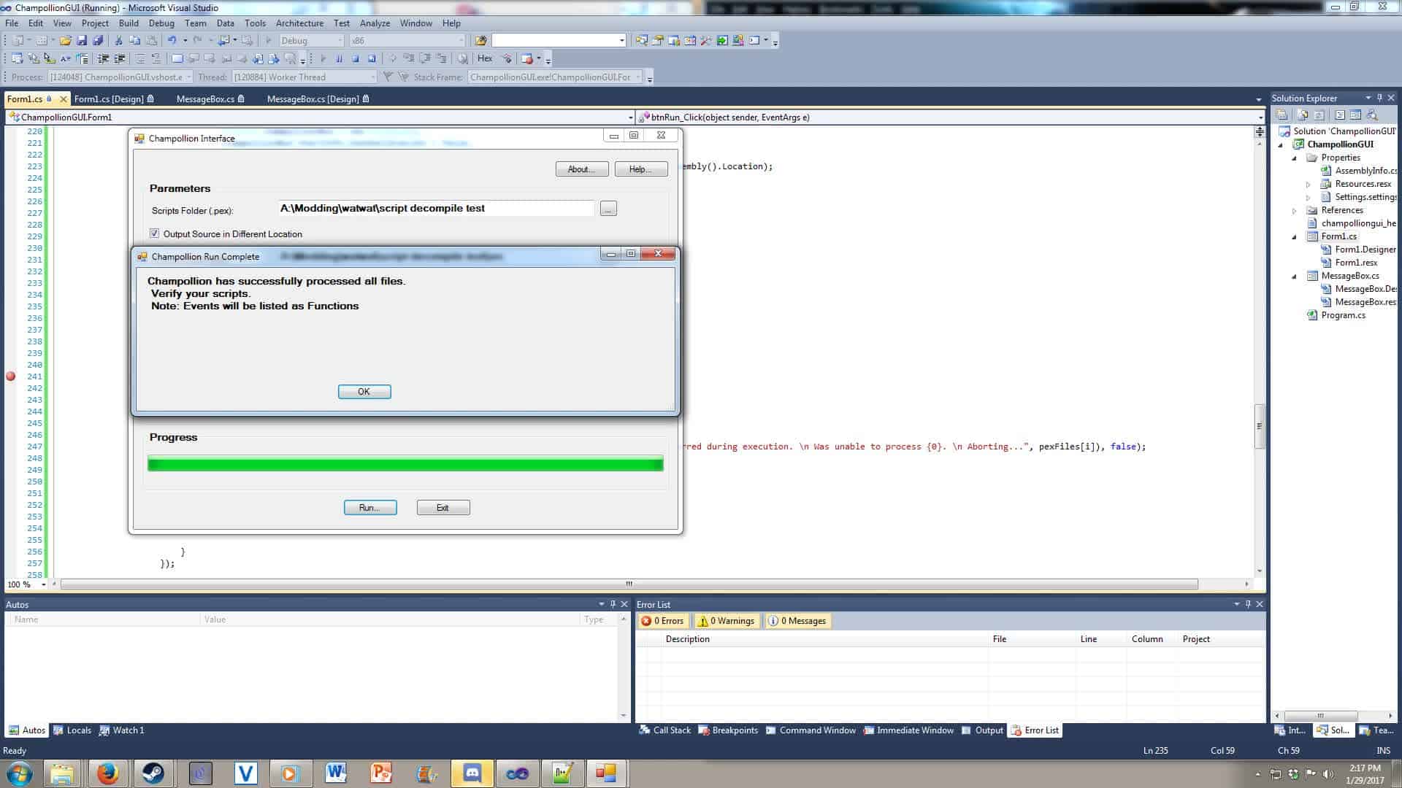This screenshot has height=788, width=1402.
Task: Click the Properties icon in Solution Explorer
Action: point(1282,115)
